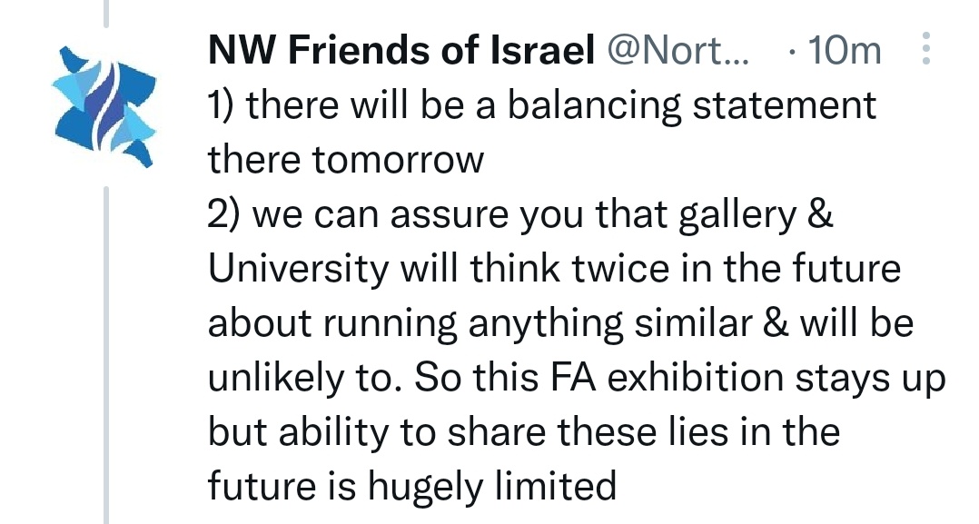Select the "there tomorrow" line of tweet

346,160
